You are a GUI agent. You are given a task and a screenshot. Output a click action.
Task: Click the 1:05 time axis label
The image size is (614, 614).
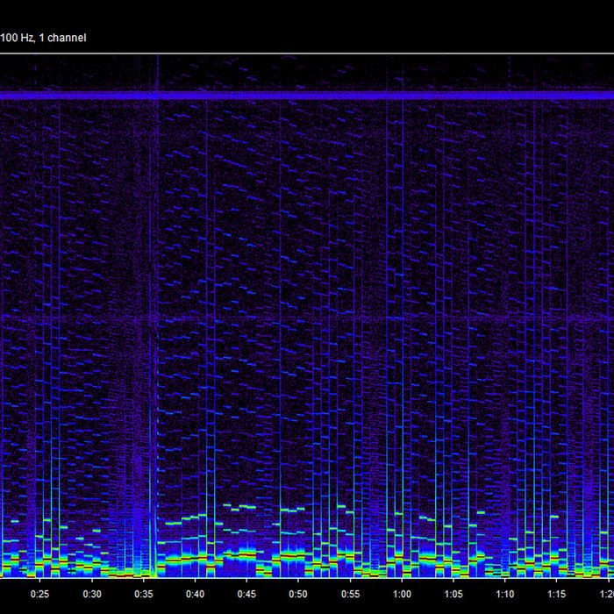(453, 594)
